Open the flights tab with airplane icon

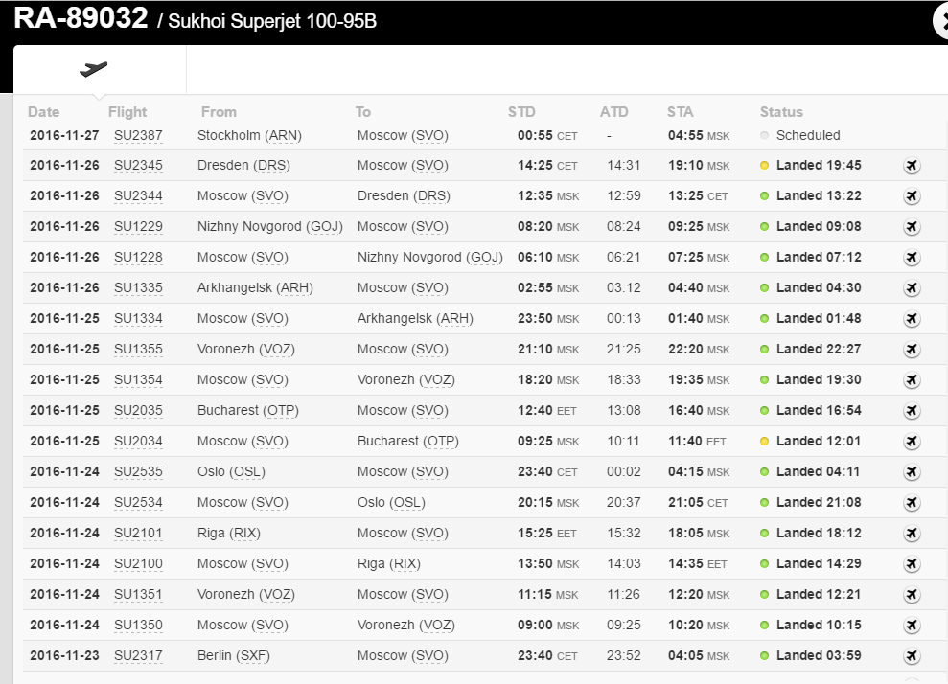tap(100, 70)
